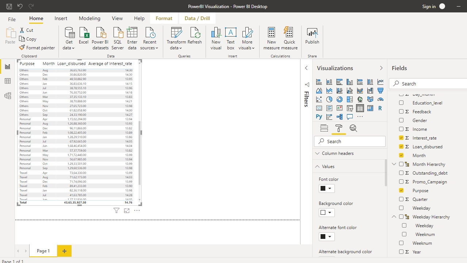Expand the Column headers section
The height and width of the screenshot is (263, 467).
point(337,153)
